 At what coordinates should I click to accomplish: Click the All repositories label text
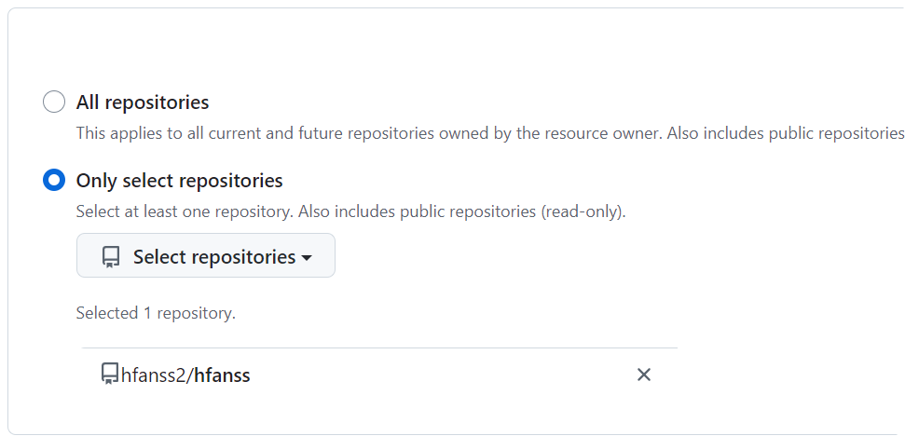(x=143, y=102)
